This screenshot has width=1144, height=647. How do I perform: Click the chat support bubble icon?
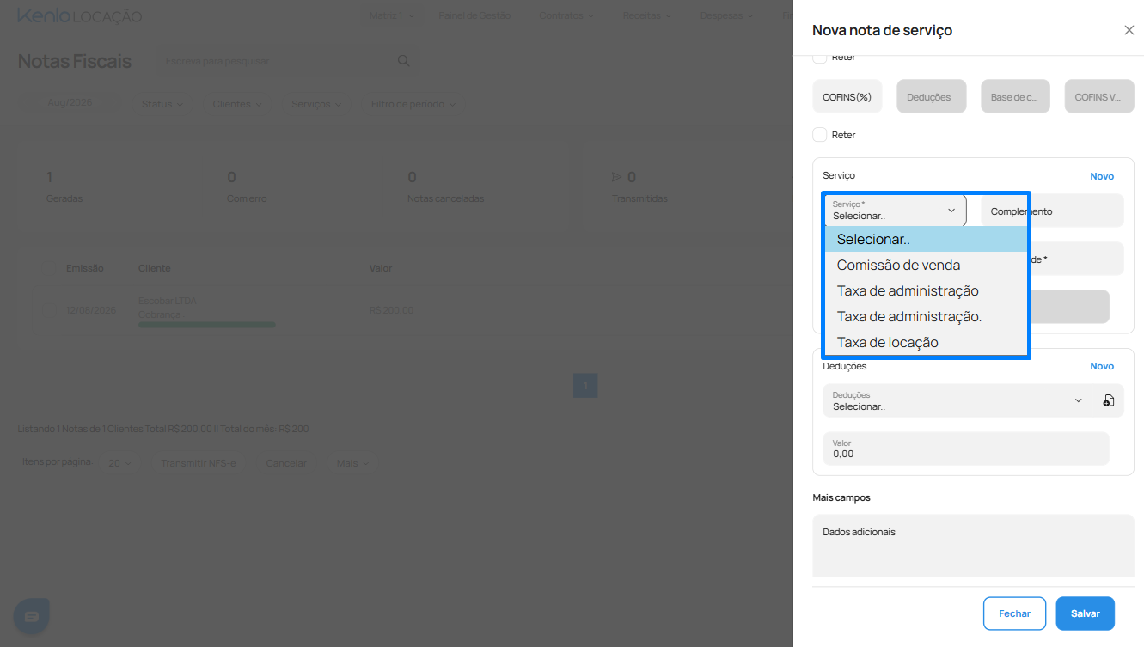pyautogui.click(x=32, y=616)
